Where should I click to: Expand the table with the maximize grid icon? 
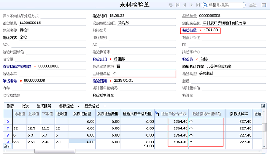(x=263, y=106)
